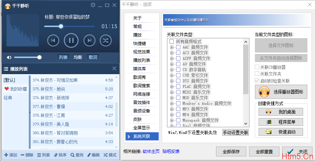Open the 音效插件 options page

click(x=142, y=102)
